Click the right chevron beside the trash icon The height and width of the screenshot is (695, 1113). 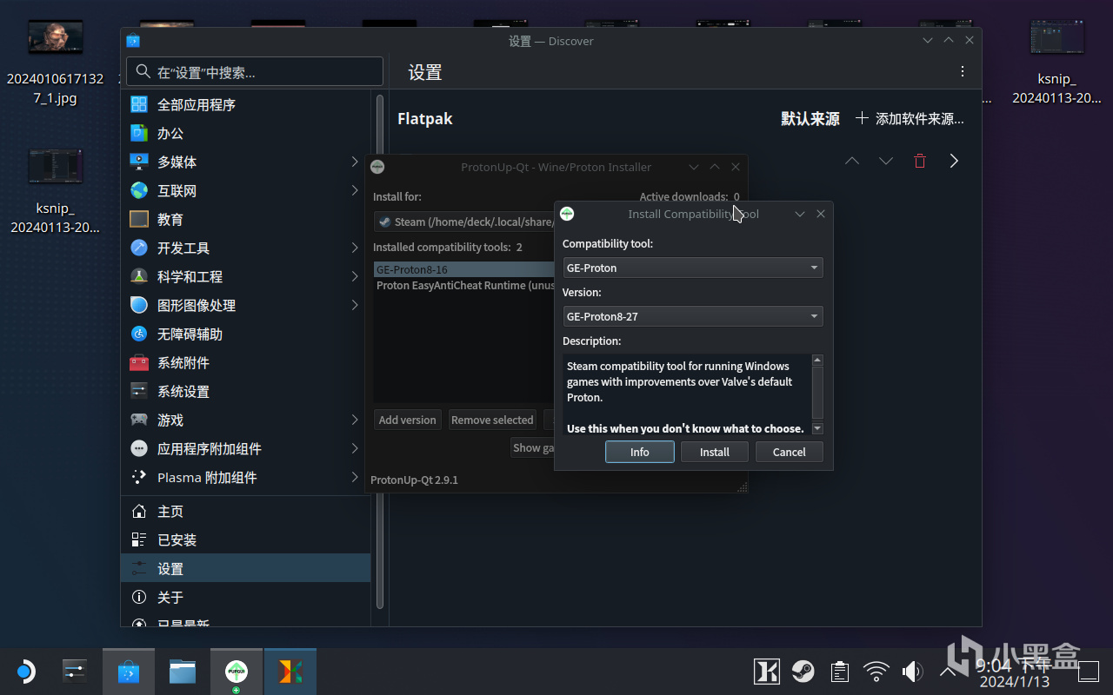954,161
